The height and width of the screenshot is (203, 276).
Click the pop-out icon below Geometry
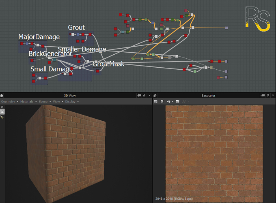tap(2, 107)
